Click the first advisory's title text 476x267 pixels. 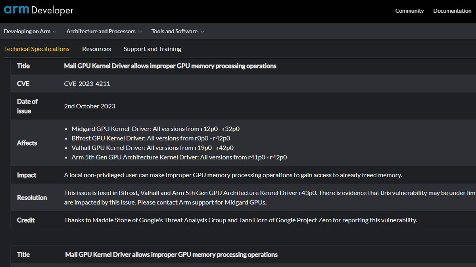coord(170,66)
